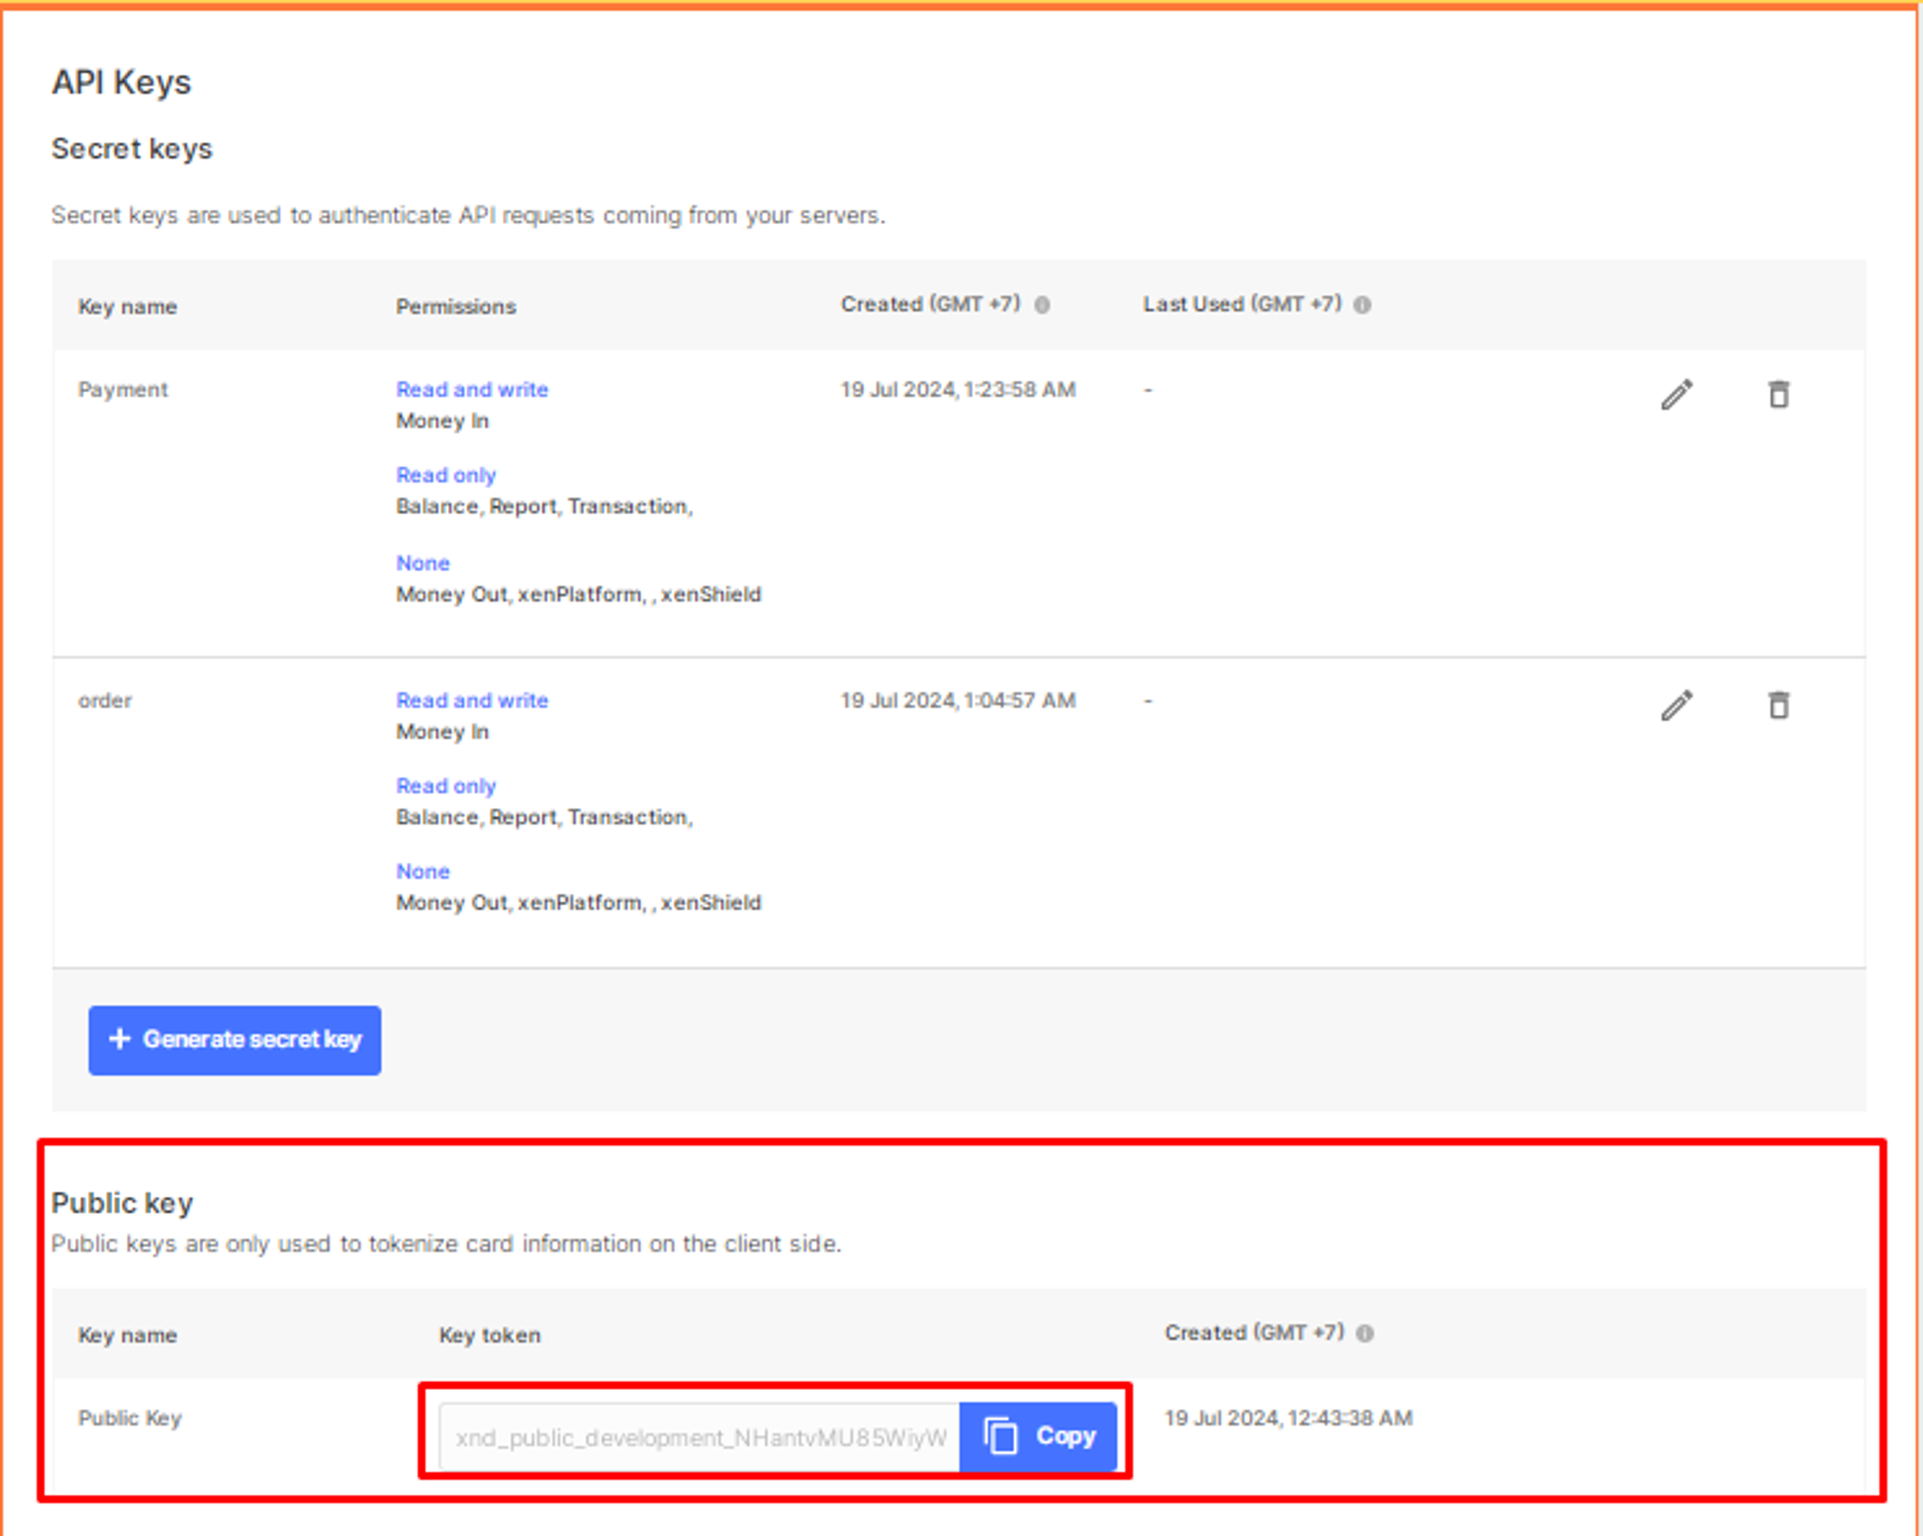Click trash icon for order key
1923x1536 pixels.
pos(1779,705)
